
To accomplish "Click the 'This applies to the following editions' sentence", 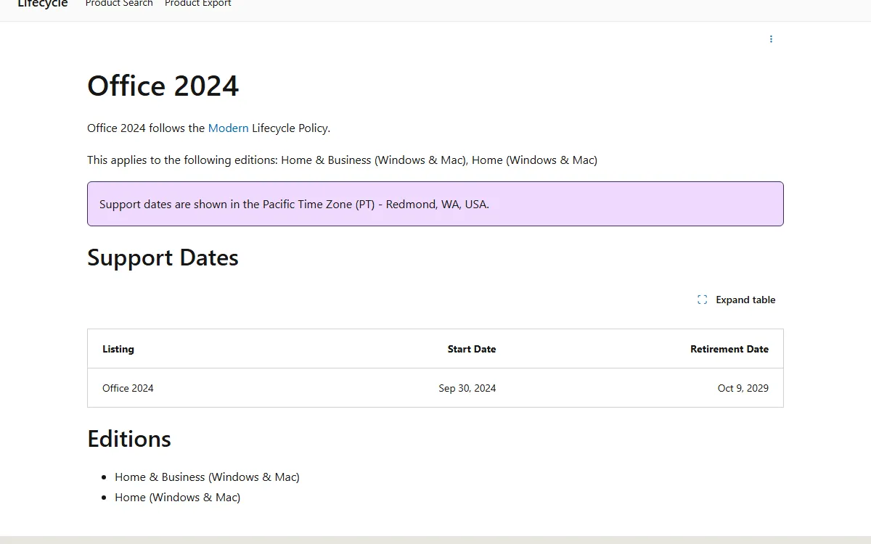I will (x=342, y=160).
